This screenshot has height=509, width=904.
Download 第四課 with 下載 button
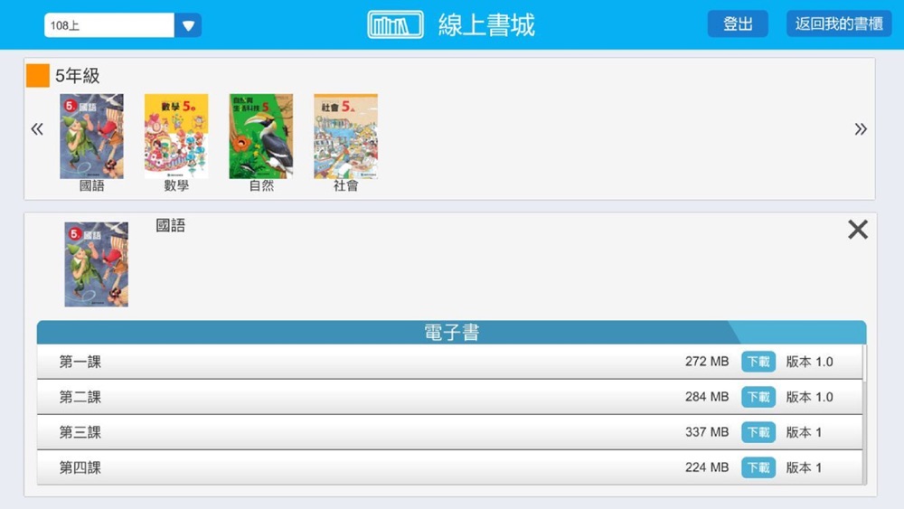point(758,467)
